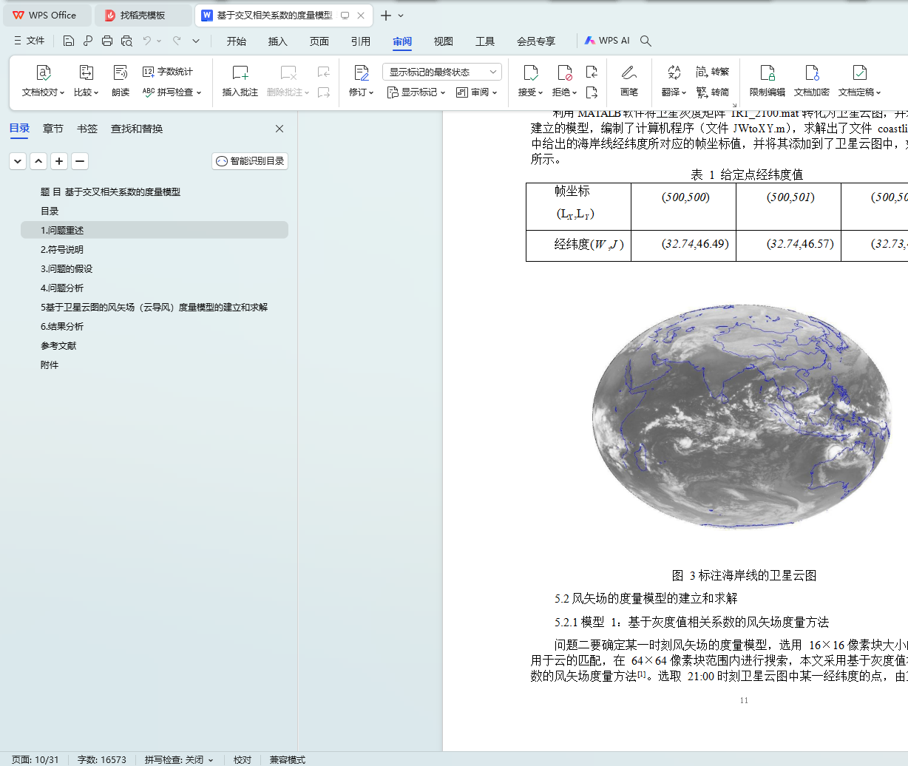Jump to heading 2.符号说明
Viewport: 908px width, 766px height.
(62, 249)
